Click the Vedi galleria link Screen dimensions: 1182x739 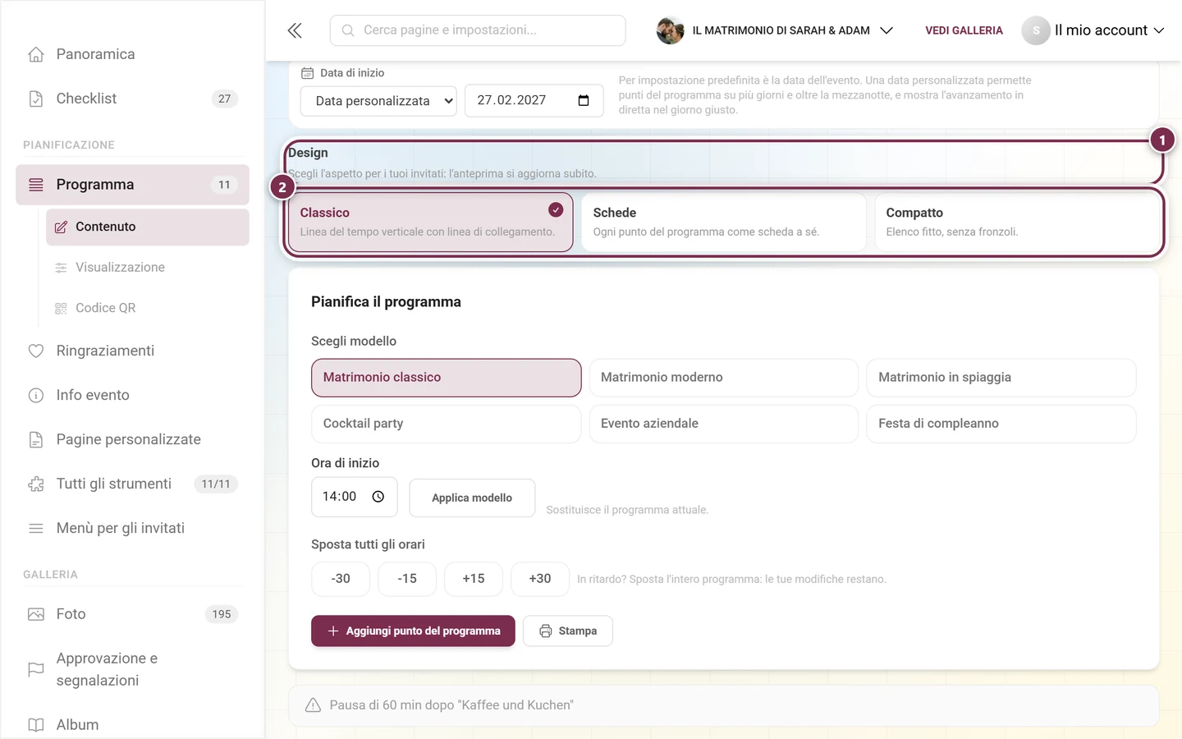click(x=964, y=30)
